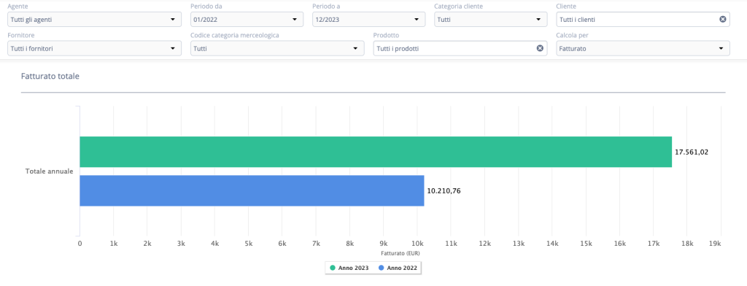Expand the Periodo a 12/2023 dropdown
The height and width of the screenshot is (286, 747).
368,20
